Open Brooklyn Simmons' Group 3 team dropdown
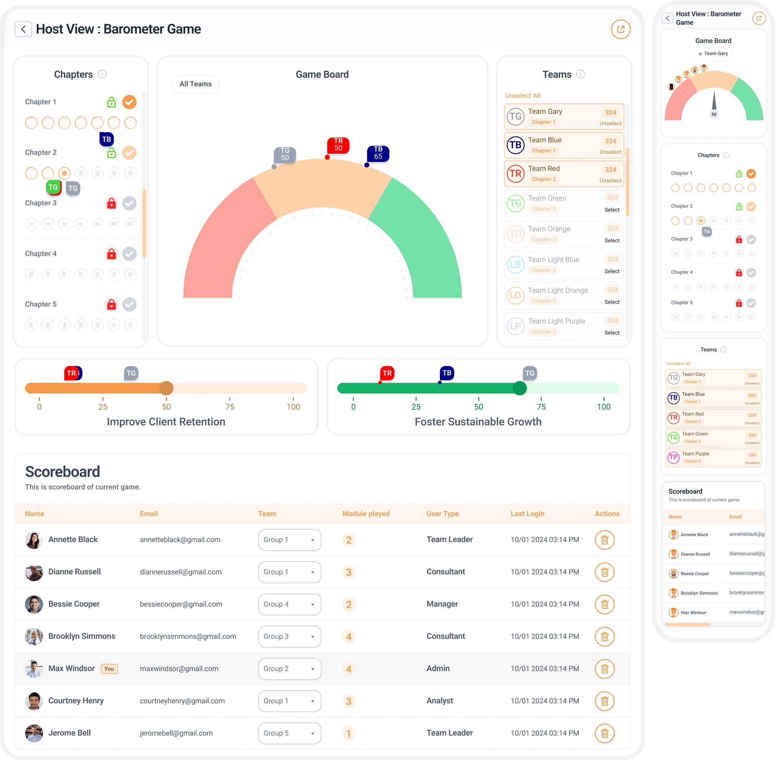 click(x=289, y=637)
